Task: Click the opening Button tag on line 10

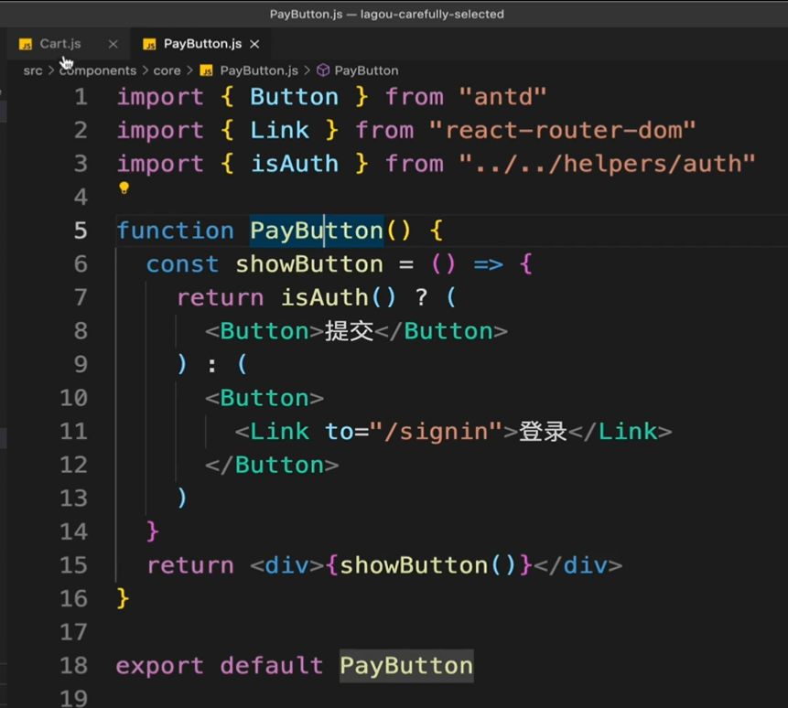Action: coord(264,398)
